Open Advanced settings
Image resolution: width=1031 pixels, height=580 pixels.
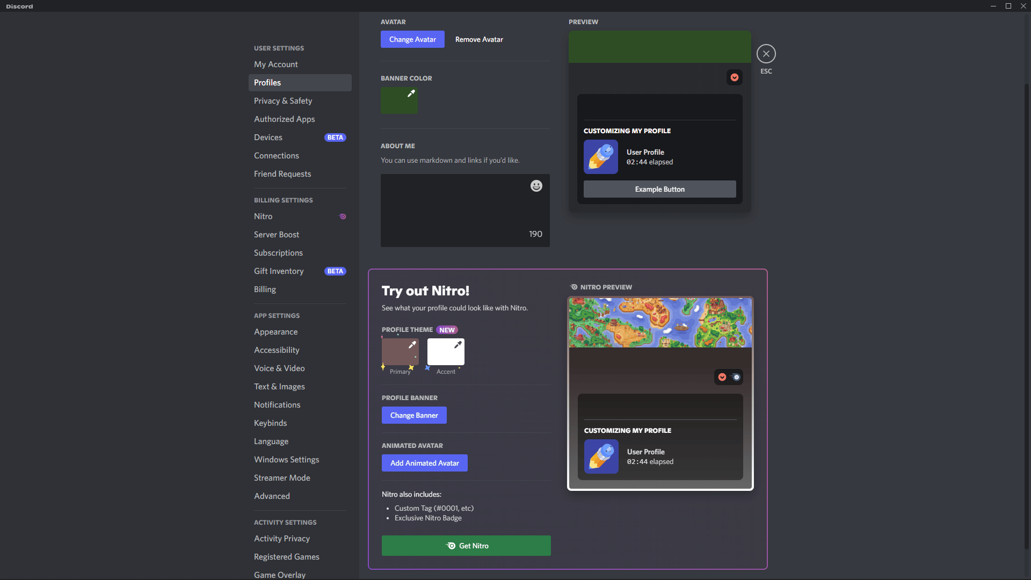[x=300, y=496]
